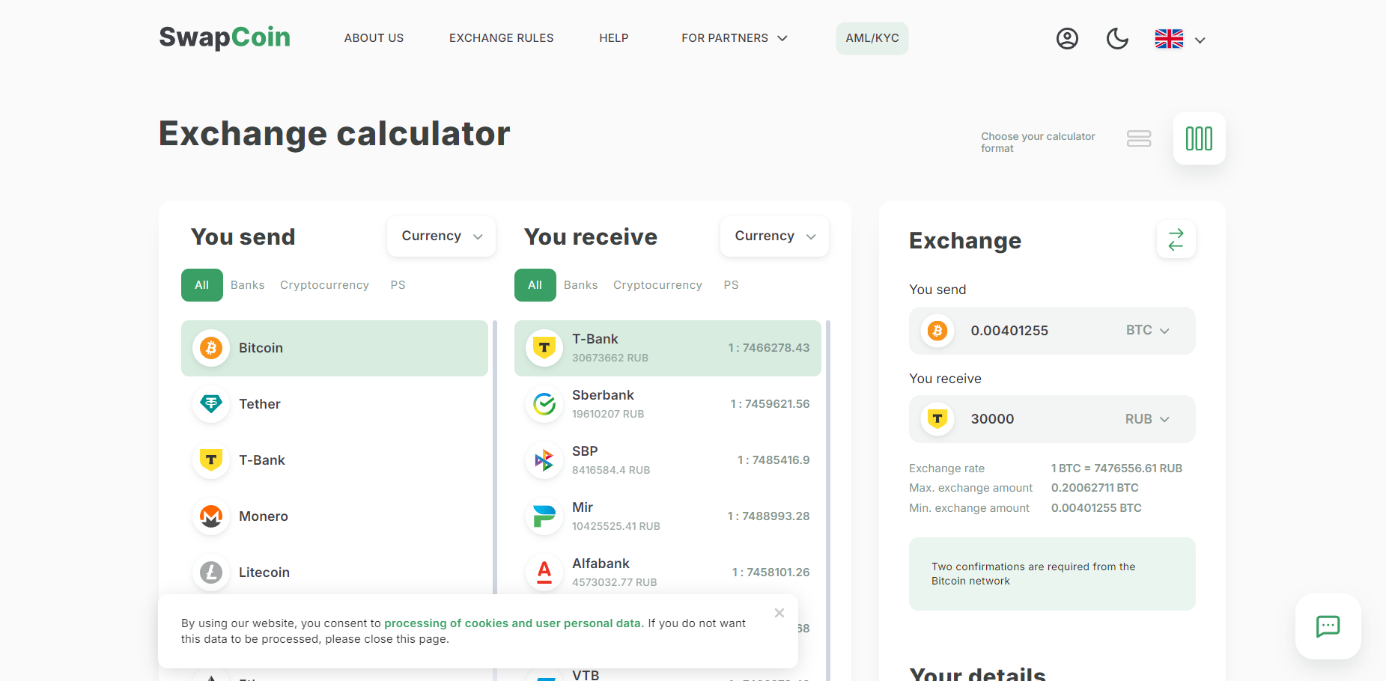Select Alfabank rate 1 : 7458101.26
Screen dimensions: 1386x681
[x=770, y=572]
